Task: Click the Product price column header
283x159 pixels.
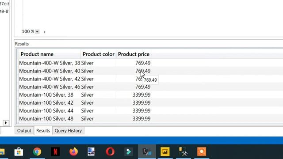Action: coord(134,54)
